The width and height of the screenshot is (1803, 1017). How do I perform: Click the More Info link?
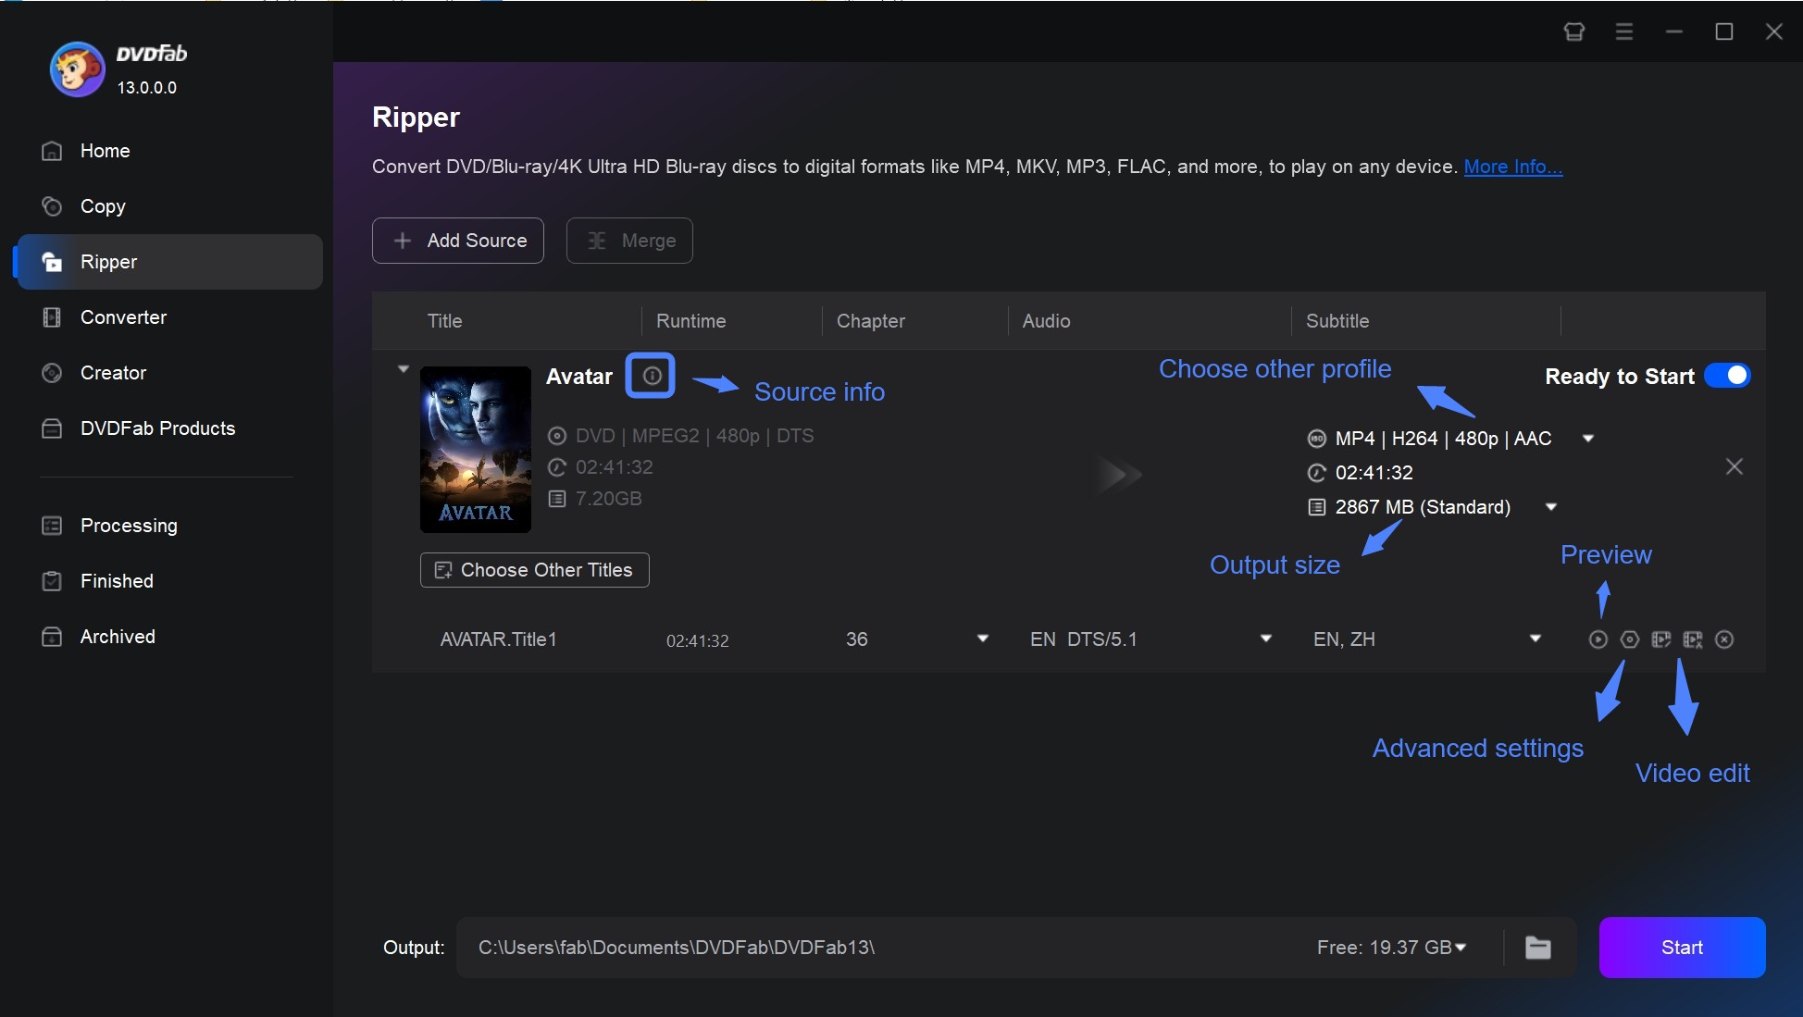(1512, 165)
